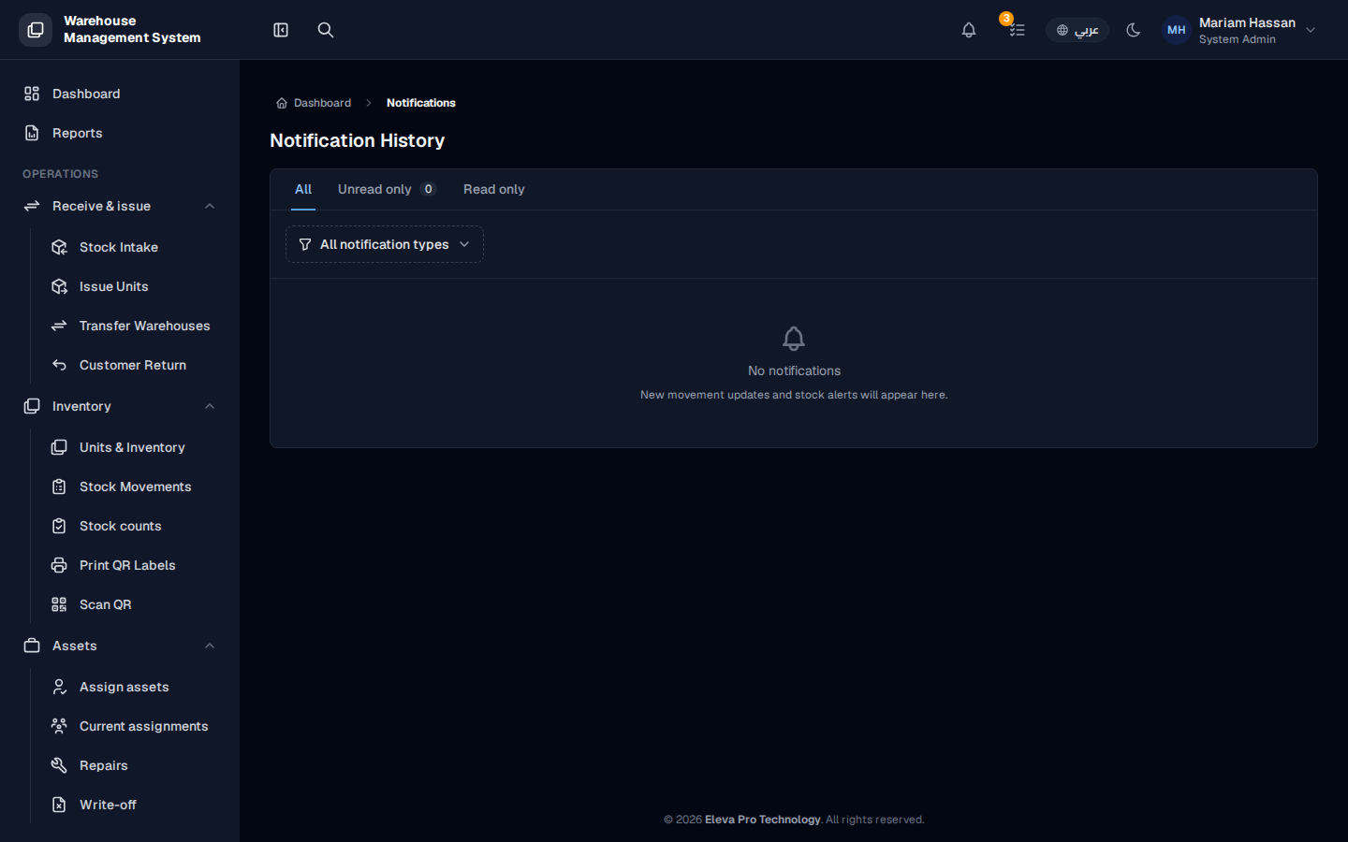Click the MH avatar

(x=1177, y=30)
